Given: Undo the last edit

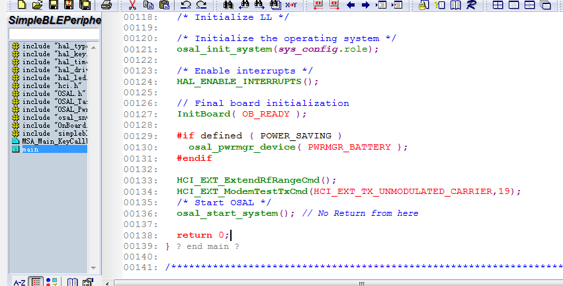Looking at the screenshot, I should (186, 5).
